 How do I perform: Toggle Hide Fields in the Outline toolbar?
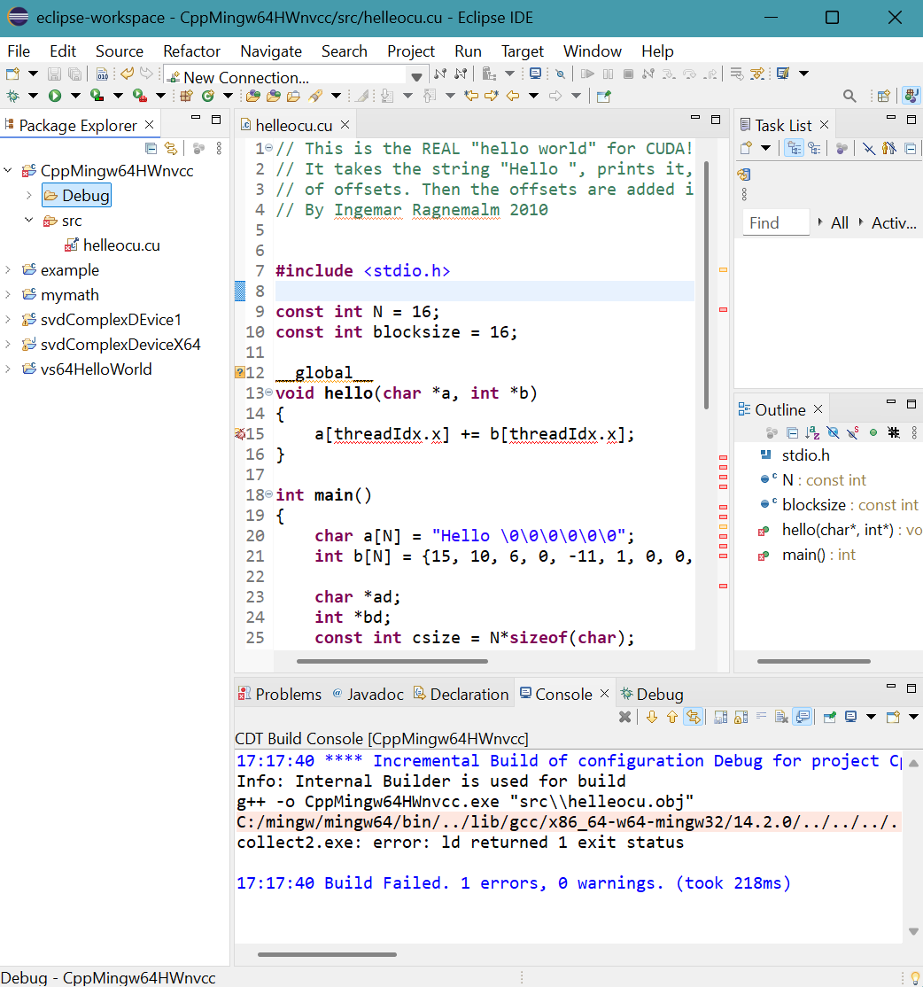[x=833, y=432]
